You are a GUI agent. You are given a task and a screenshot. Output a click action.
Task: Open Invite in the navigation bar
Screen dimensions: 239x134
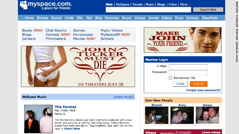pos(69,18)
